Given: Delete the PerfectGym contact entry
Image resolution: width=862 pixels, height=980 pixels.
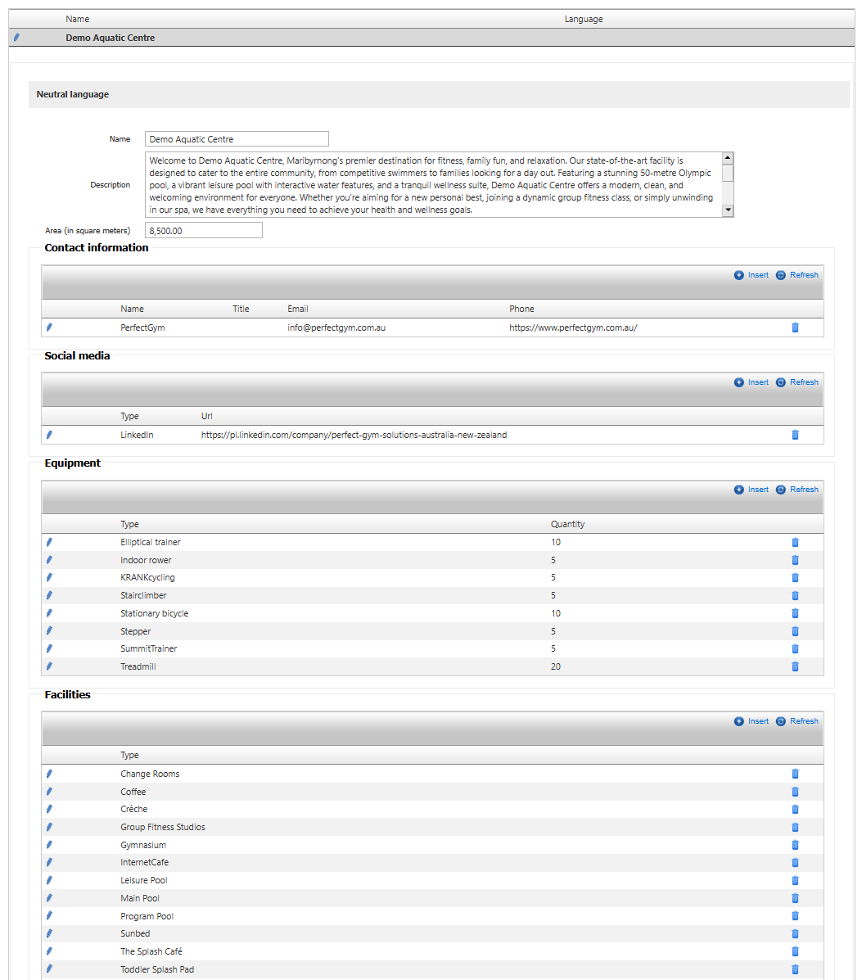Looking at the screenshot, I should [795, 327].
